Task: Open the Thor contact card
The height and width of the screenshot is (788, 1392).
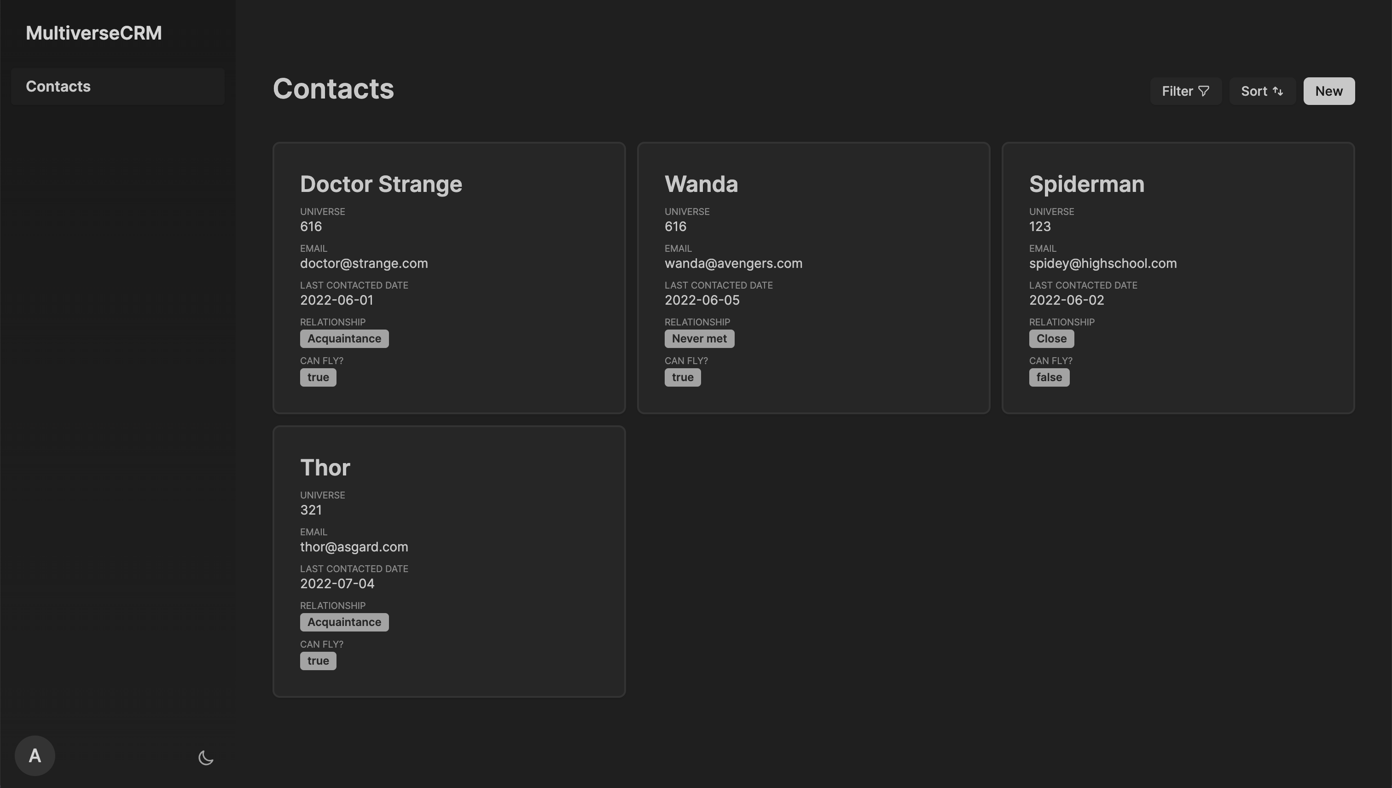Action: click(x=449, y=562)
